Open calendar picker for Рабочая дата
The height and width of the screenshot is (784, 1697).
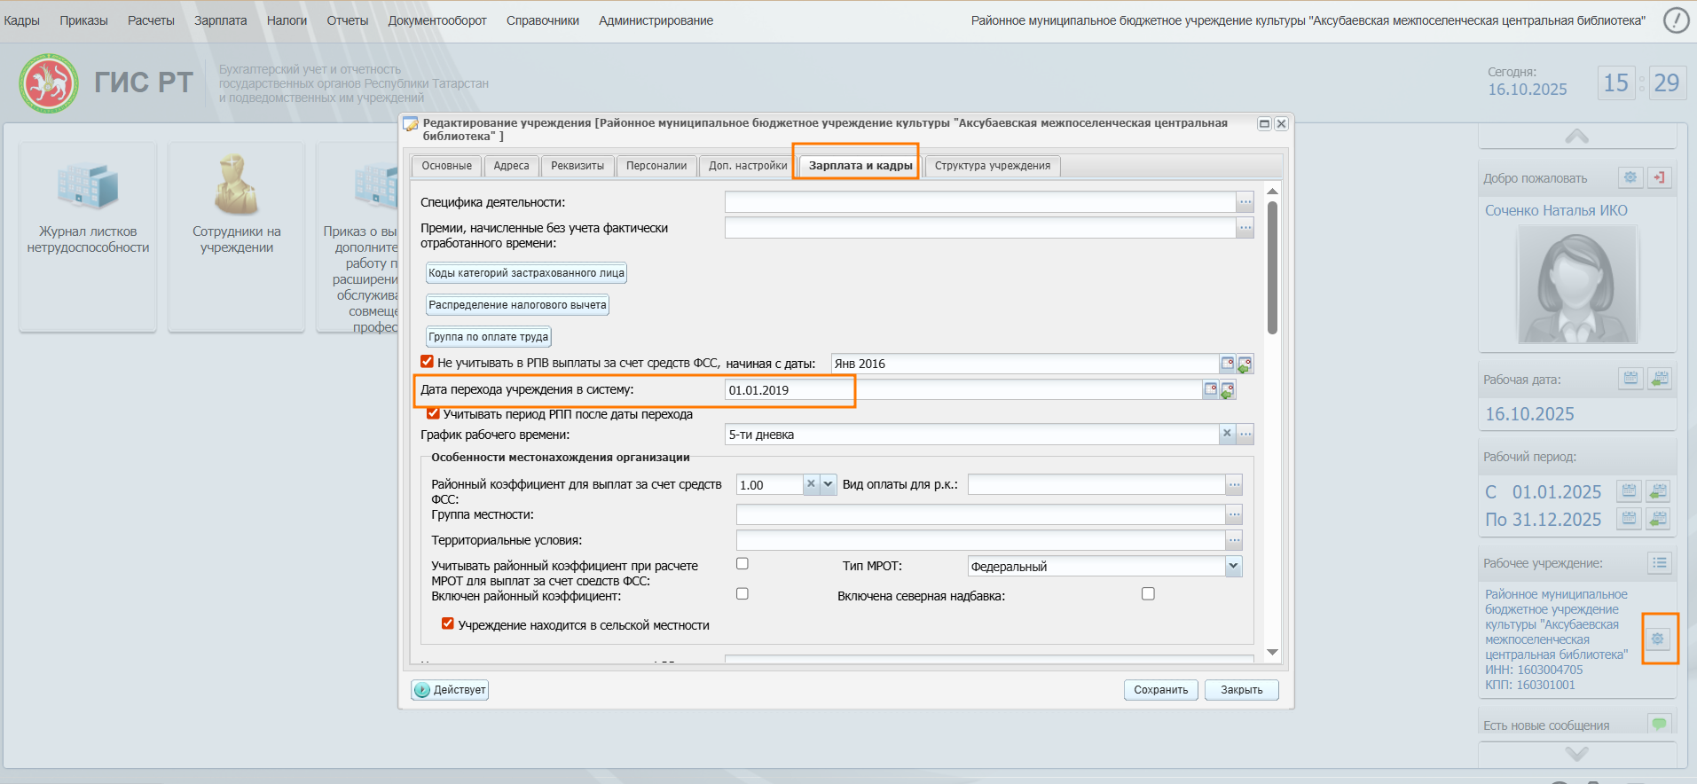point(1630,379)
